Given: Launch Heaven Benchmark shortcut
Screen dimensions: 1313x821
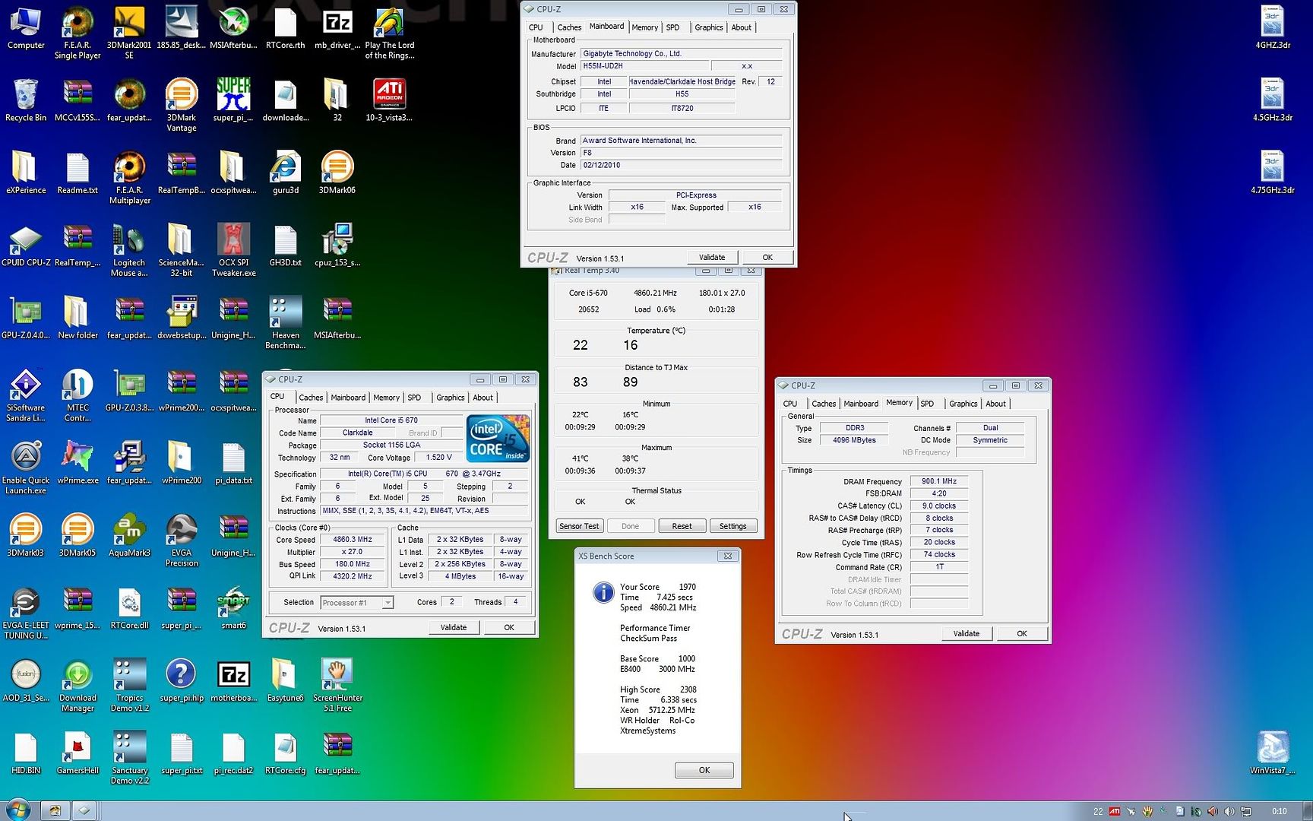Looking at the screenshot, I should coord(286,323).
